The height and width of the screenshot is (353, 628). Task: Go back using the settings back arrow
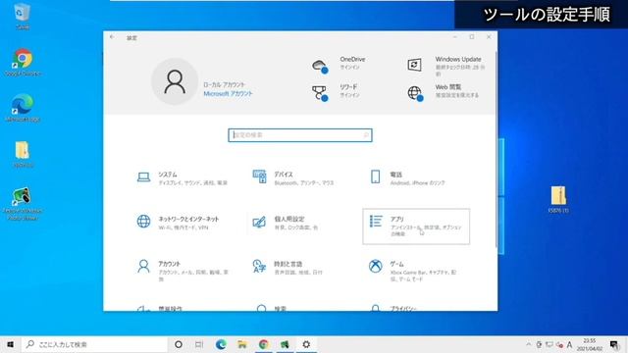(x=112, y=37)
